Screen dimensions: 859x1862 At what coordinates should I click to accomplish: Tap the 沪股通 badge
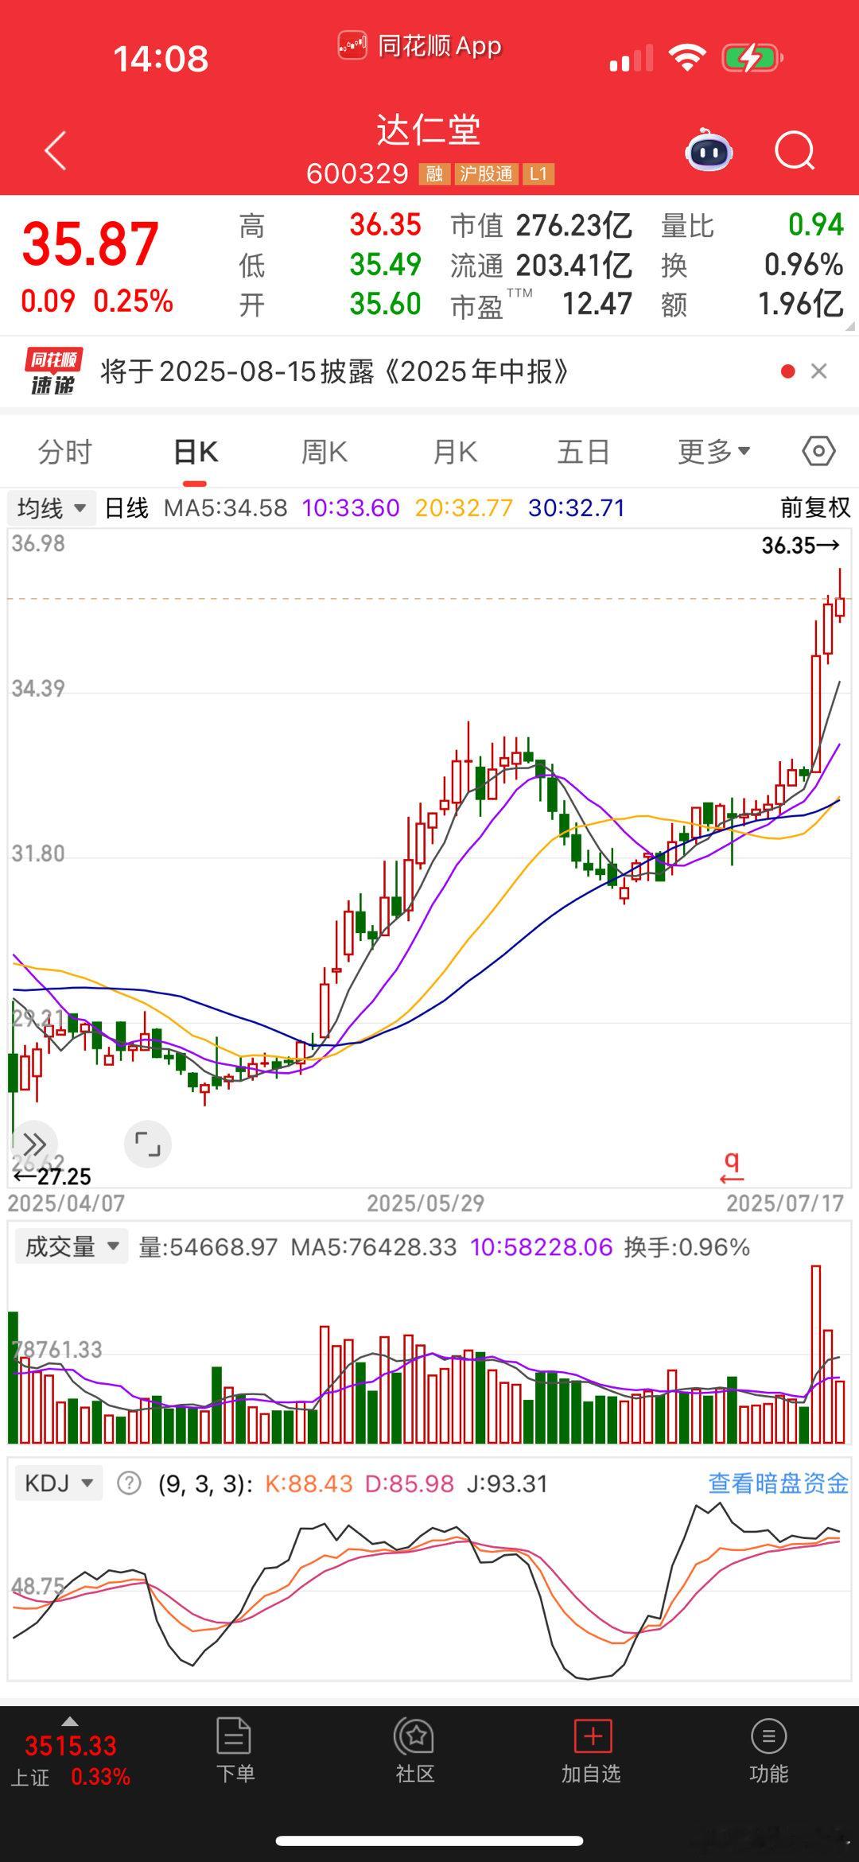[x=486, y=173]
